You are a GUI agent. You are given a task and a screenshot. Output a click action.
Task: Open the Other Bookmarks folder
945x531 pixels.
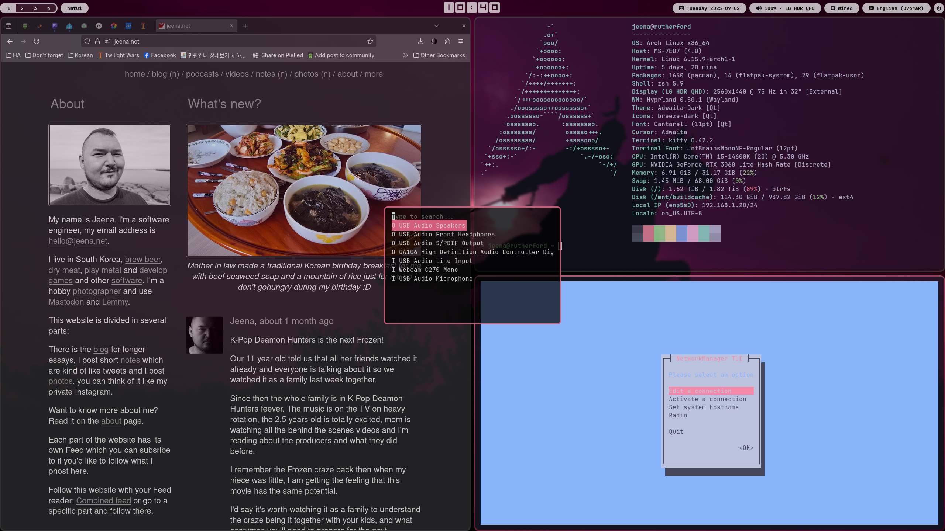point(439,55)
